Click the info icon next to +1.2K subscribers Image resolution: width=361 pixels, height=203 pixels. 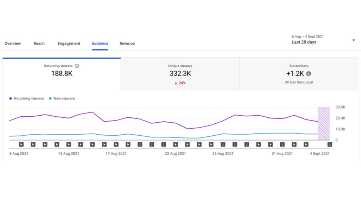pos(308,74)
